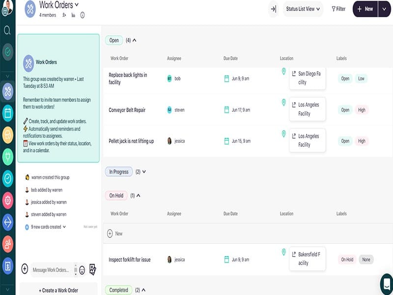Click the add attachment plus icon beside message box
This screenshot has height=295, width=393.
(25, 269)
